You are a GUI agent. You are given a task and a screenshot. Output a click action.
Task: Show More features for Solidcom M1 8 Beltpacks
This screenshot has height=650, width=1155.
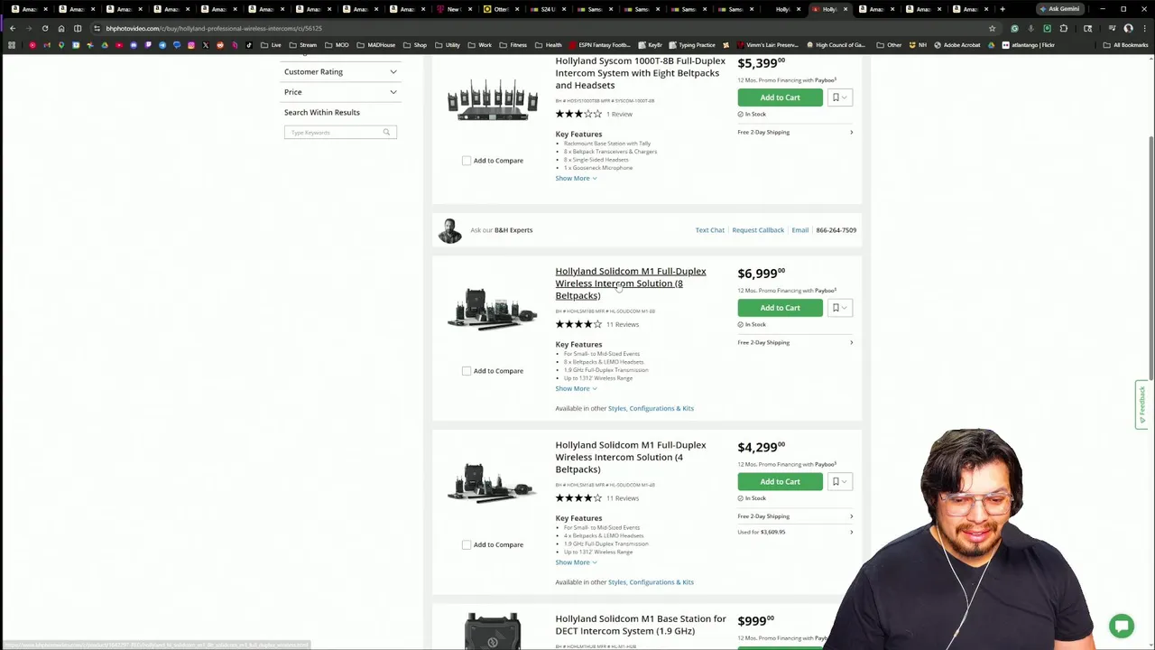(x=576, y=388)
